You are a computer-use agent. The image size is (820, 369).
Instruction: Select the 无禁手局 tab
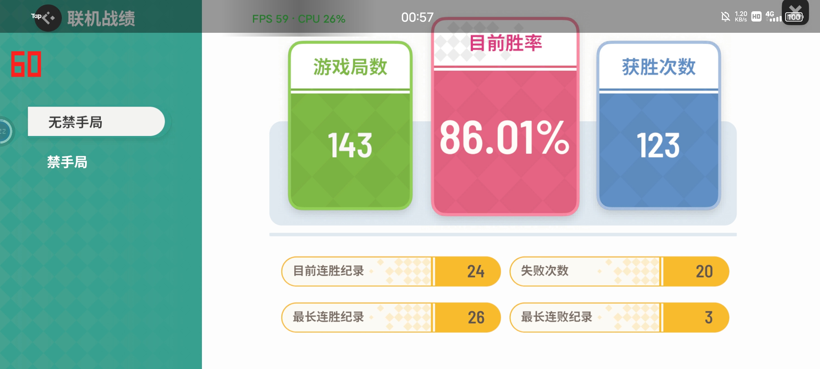(x=96, y=122)
